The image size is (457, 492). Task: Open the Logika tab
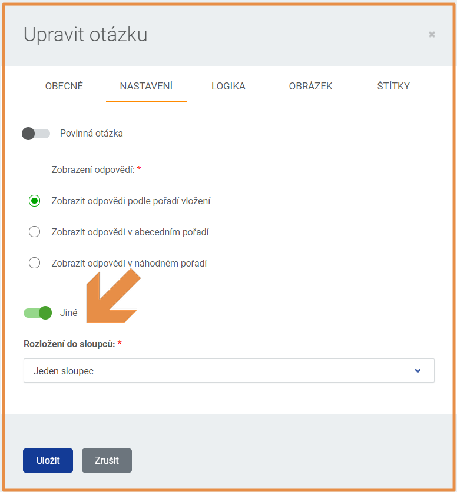pyautogui.click(x=228, y=86)
